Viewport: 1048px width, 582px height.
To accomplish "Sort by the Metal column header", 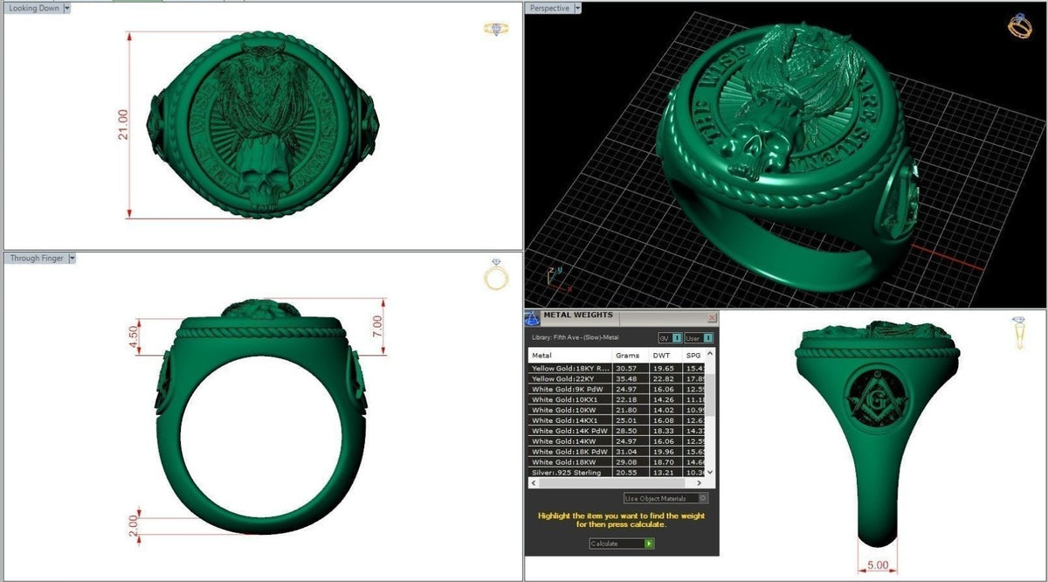I will pos(569,356).
